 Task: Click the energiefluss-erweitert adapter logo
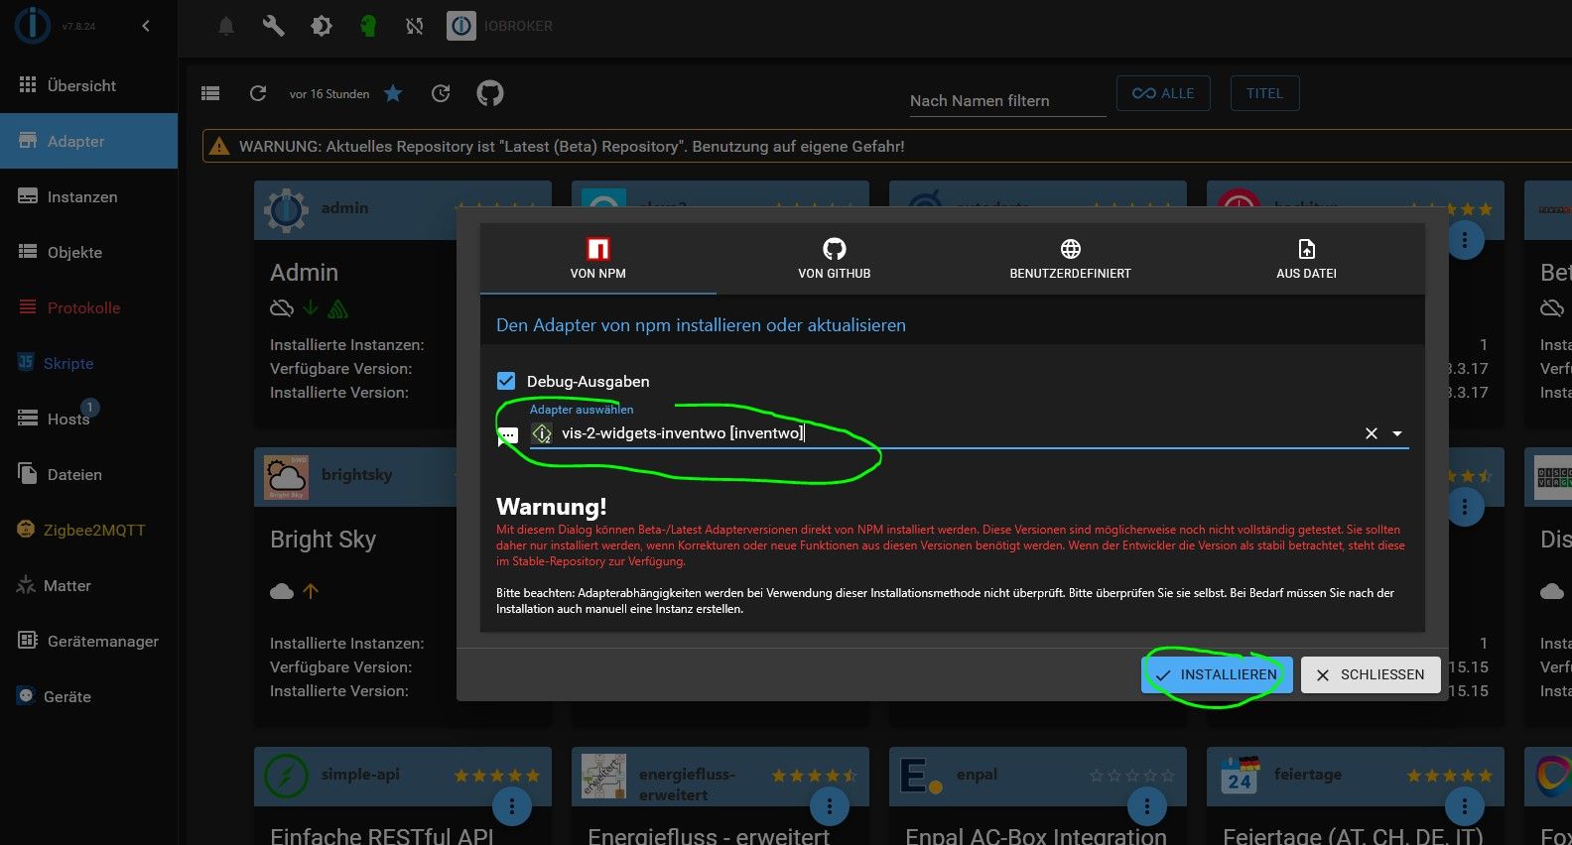click(x=603, y=776)
